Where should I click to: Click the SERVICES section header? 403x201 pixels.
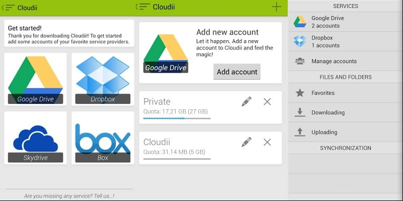coord(346,6)
